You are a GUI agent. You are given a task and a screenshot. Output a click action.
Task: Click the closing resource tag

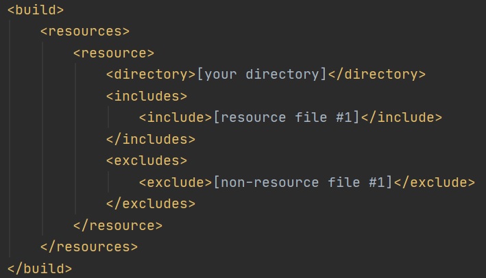coord(118,225)
